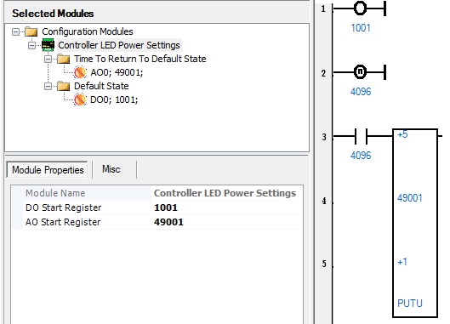Click the +1 value in function block
The width and height of the screenshot is (450, 324).
pyautogui.click(x=402, y=262)
